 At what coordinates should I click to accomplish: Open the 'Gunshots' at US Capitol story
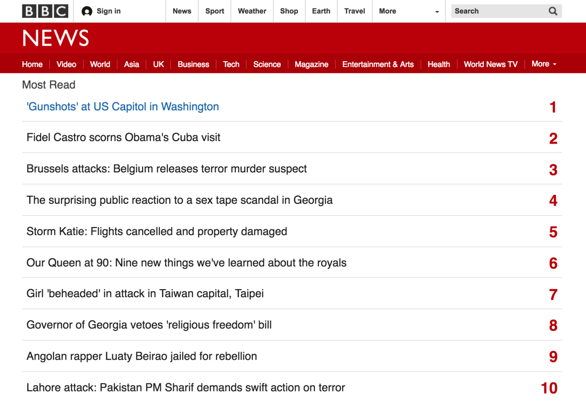123,107
